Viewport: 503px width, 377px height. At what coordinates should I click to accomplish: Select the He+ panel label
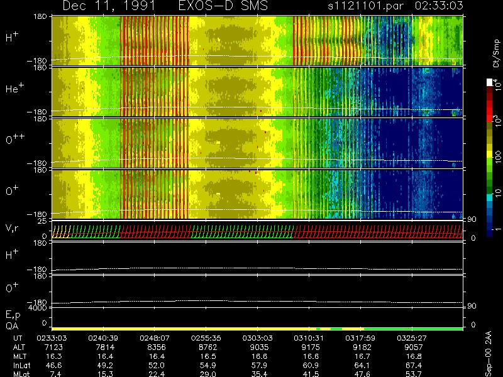click(14, 88)
